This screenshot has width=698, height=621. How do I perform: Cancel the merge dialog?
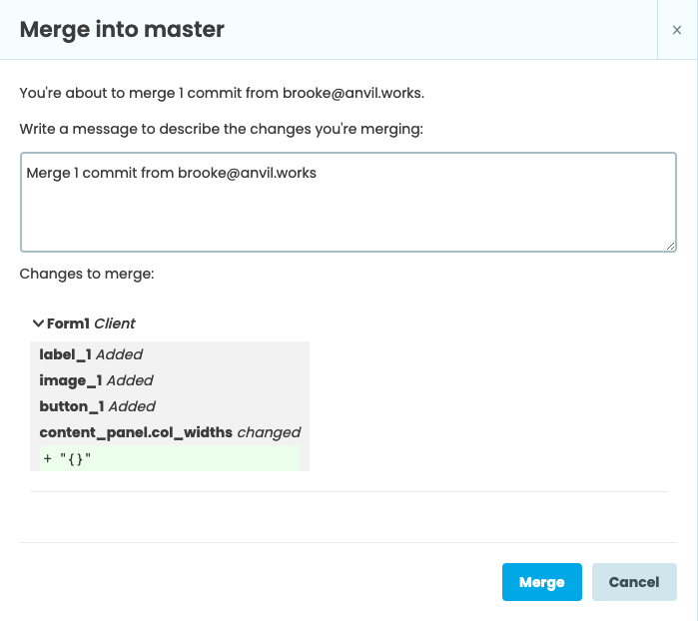634,582
